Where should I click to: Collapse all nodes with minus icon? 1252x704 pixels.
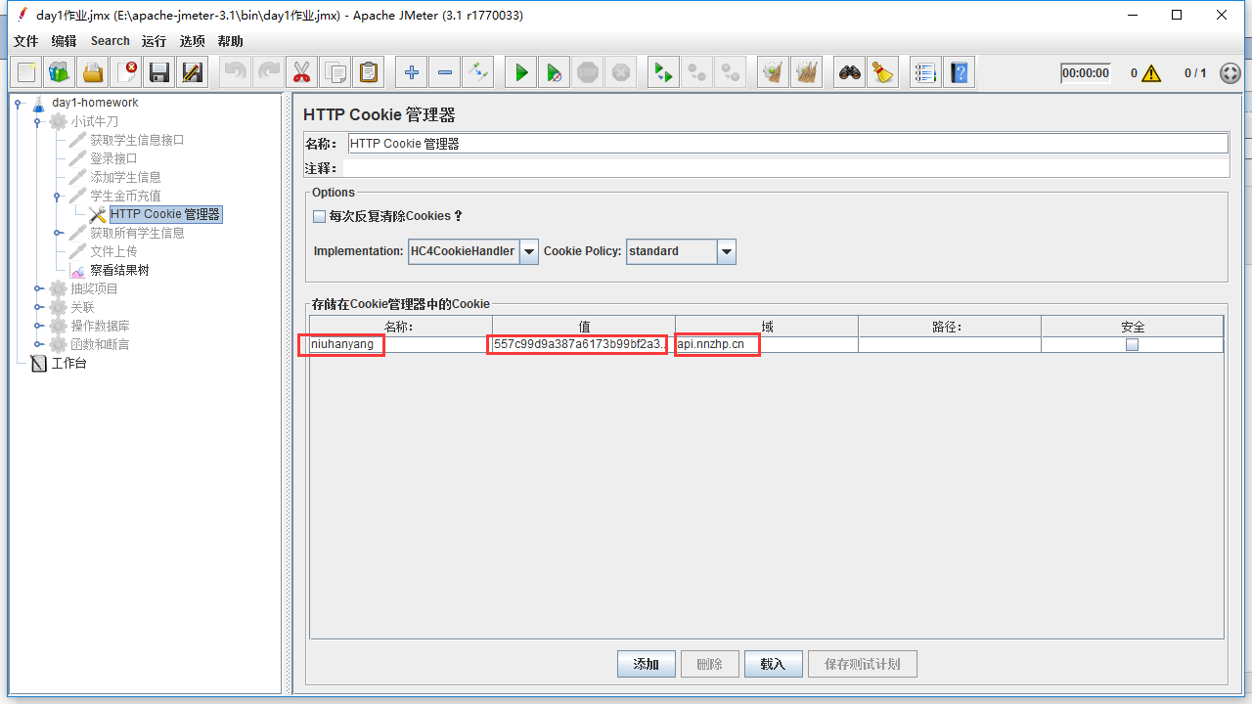coord(445,72)
